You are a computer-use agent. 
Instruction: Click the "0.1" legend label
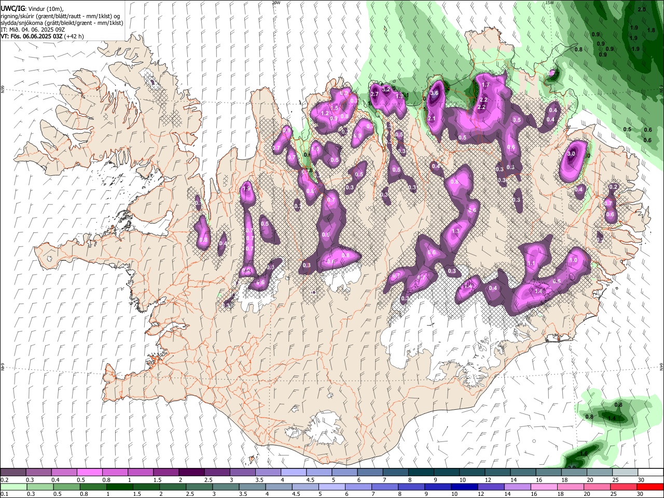pos(4,494)
